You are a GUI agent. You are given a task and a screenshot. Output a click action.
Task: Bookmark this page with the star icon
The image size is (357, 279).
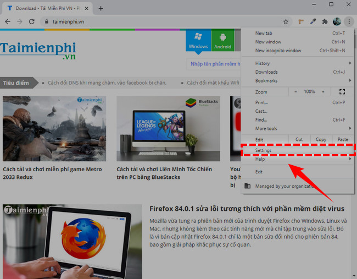pyautogui.click(x=286, y=21)
